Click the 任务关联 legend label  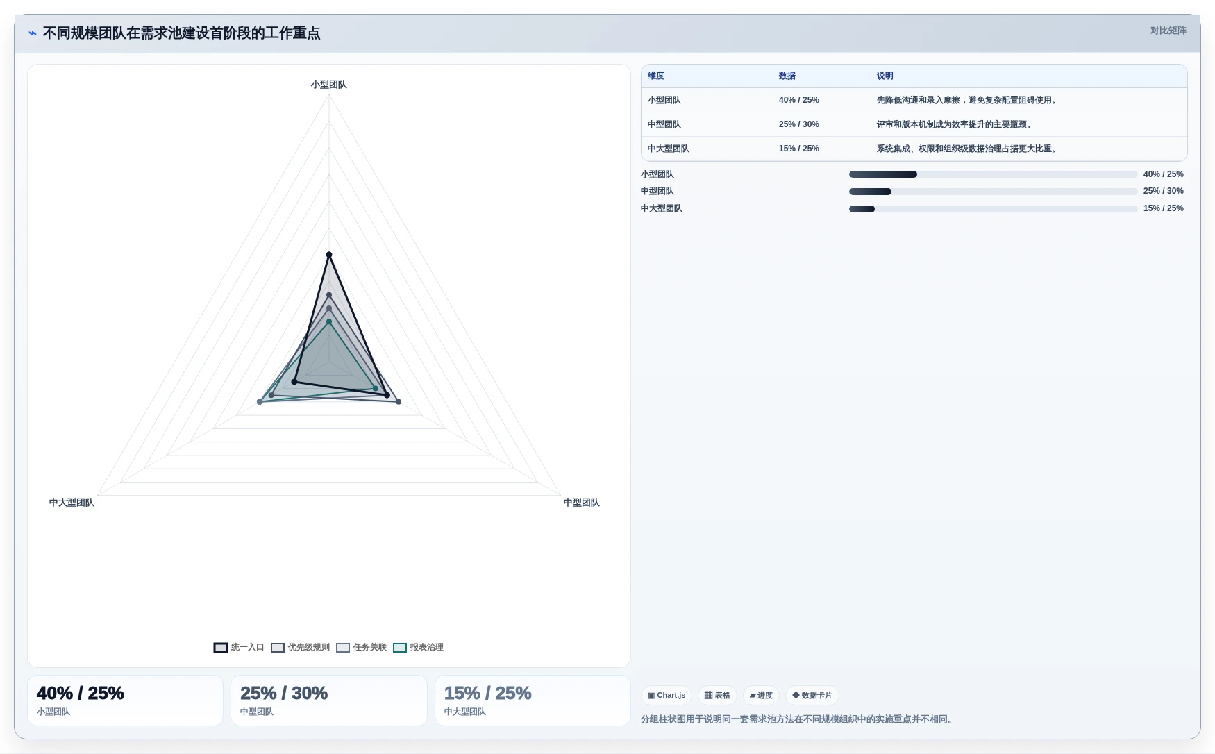tap(370, 647)
